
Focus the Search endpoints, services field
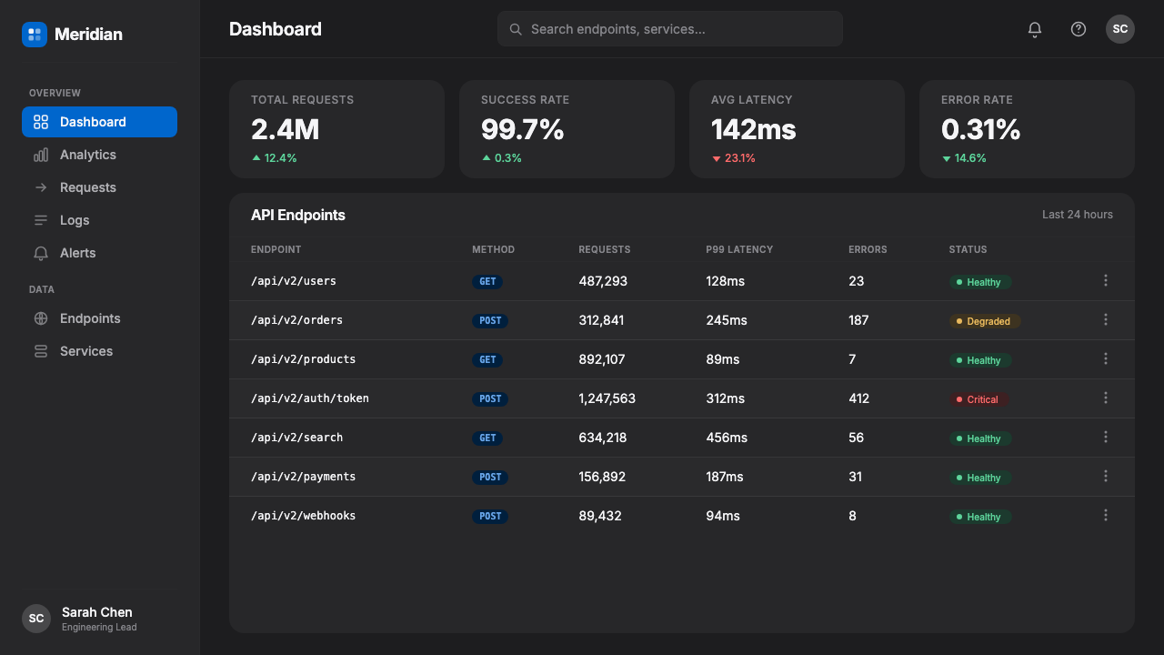(x=670, y=29)
